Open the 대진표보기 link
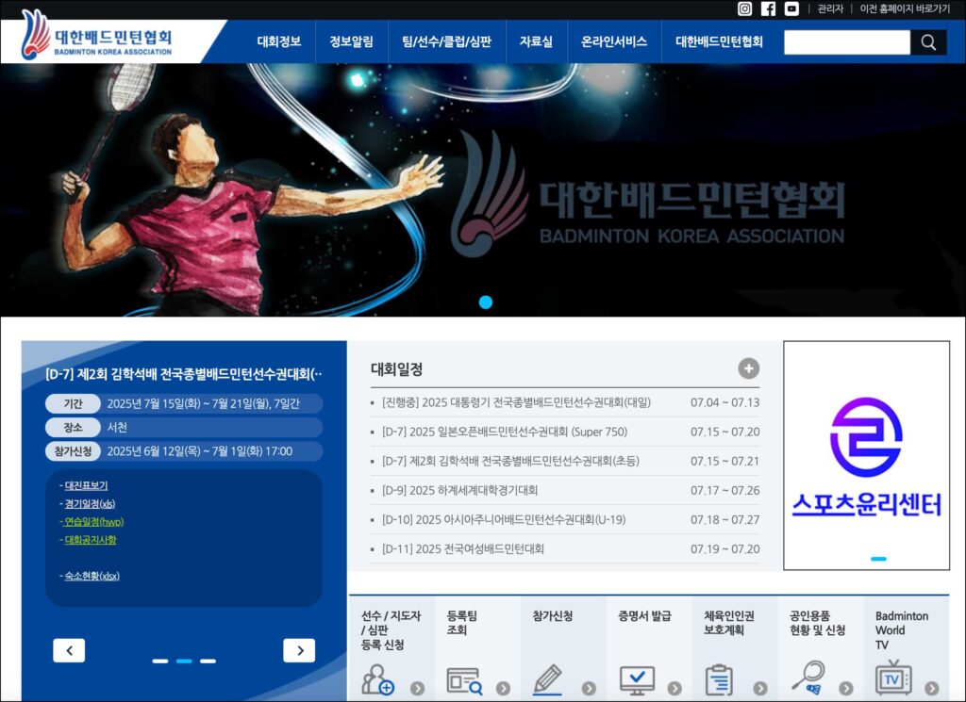Screen dimensions: 966x702 pyautogui.click(x=86, y=485)
